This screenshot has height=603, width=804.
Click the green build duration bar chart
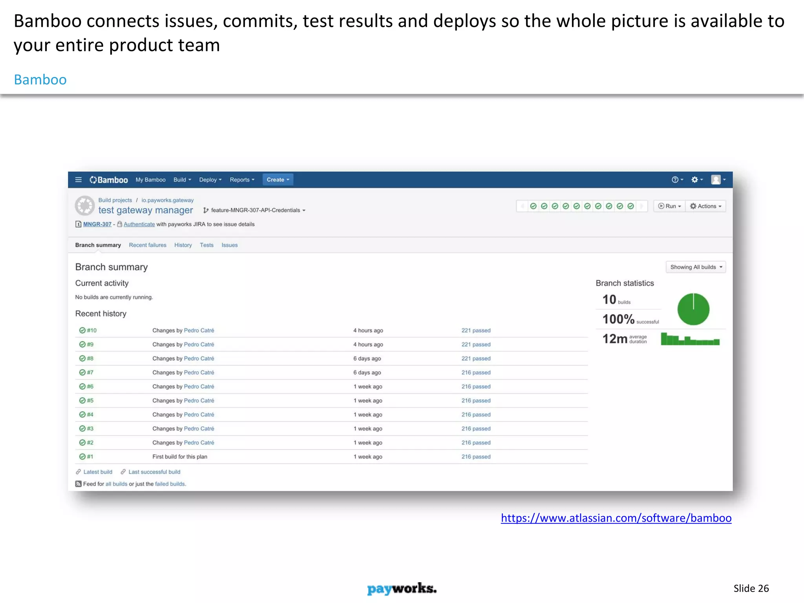point(690,339)
